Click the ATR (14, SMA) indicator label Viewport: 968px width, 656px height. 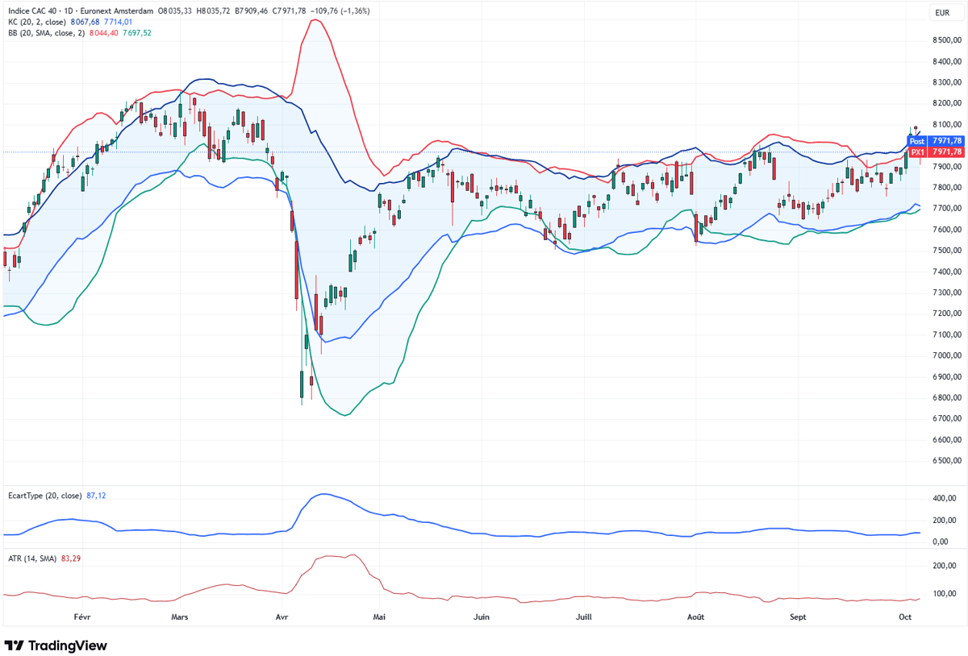[x=32, y=558]
